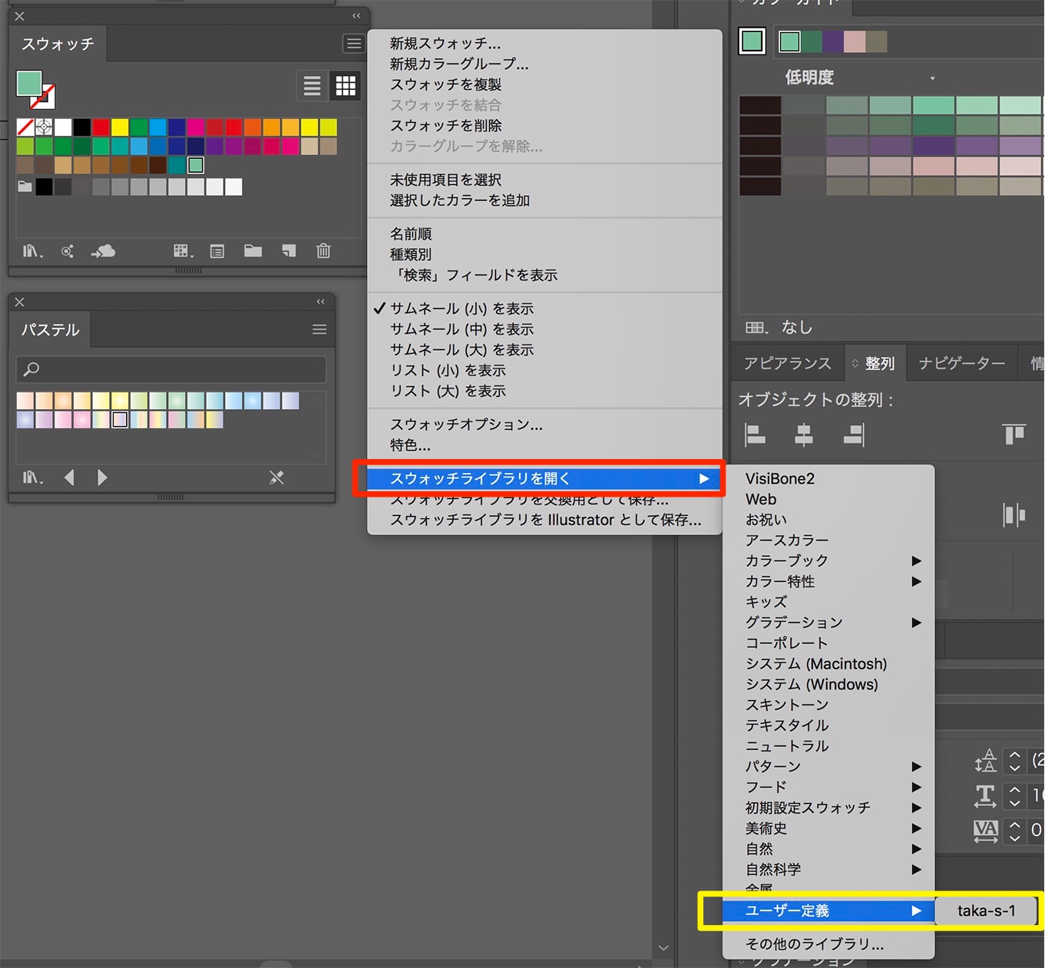Click Color Guide base color swatch
The width and height of the screenshot is (1045, 968).
(x=752, y=41)
